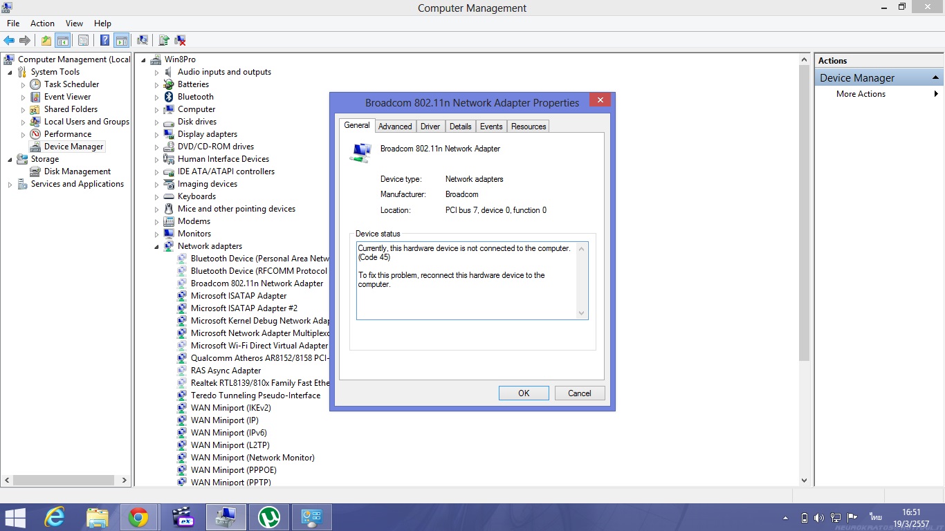The image size is (945, 531).
Task: Collapse the Storage node
Action: coord(10,159)
